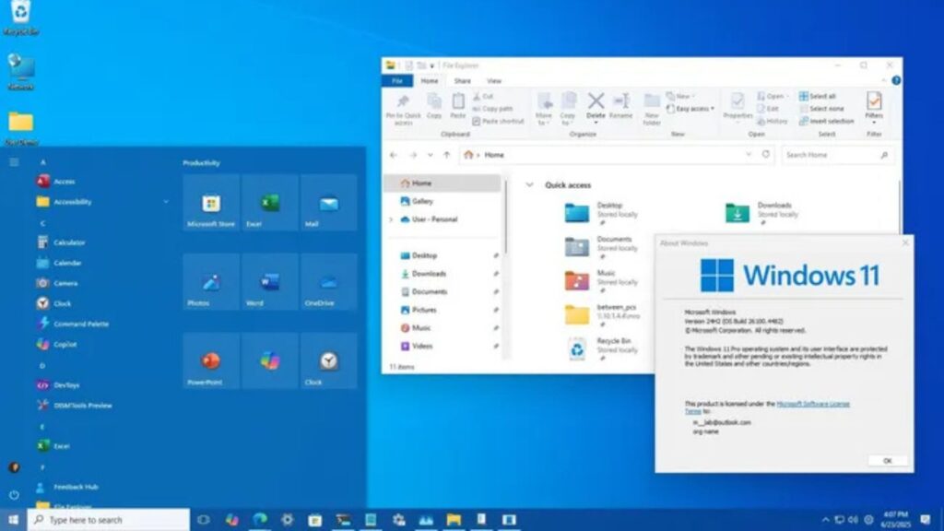Click Invert selection in the ribbon
944x531 pixels.
pyautogui.click(x=826, y=121)
